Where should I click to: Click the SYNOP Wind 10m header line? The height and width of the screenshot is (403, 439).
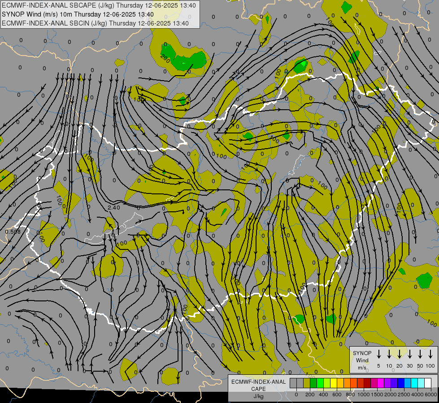tap(78, 14)
